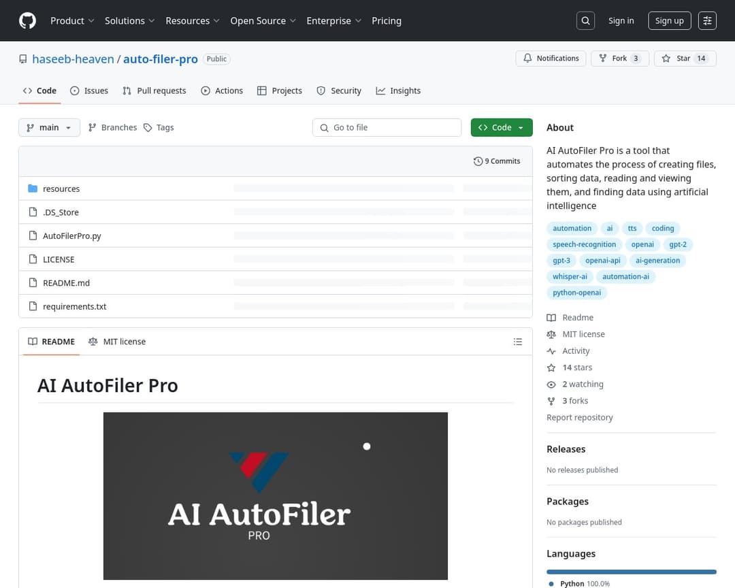Switch to the Insights tab
This screenshot has height=588, width=735.
398,91
